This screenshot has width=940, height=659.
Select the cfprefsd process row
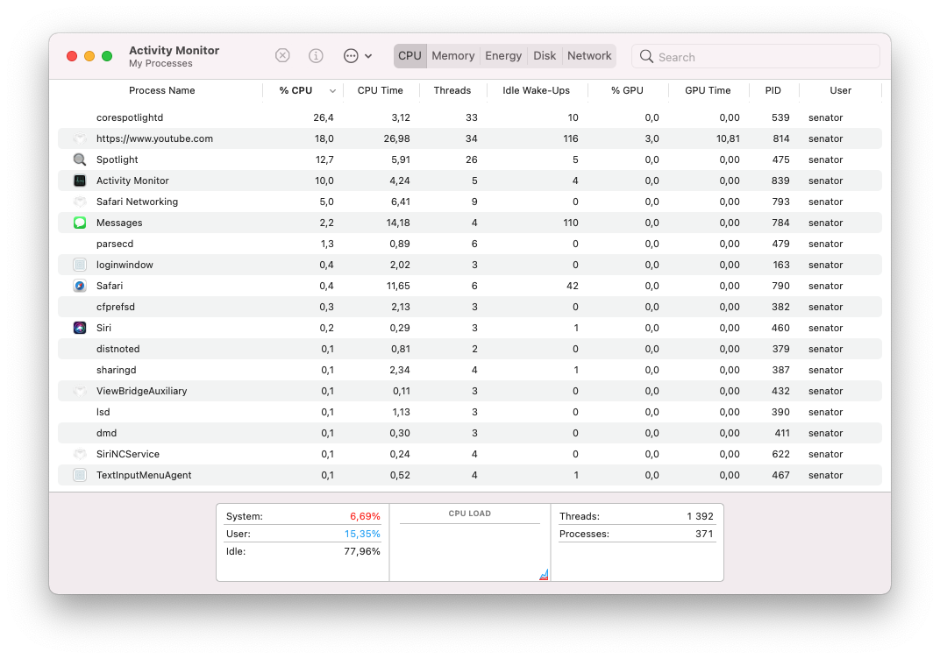click(x=470, y=307)
